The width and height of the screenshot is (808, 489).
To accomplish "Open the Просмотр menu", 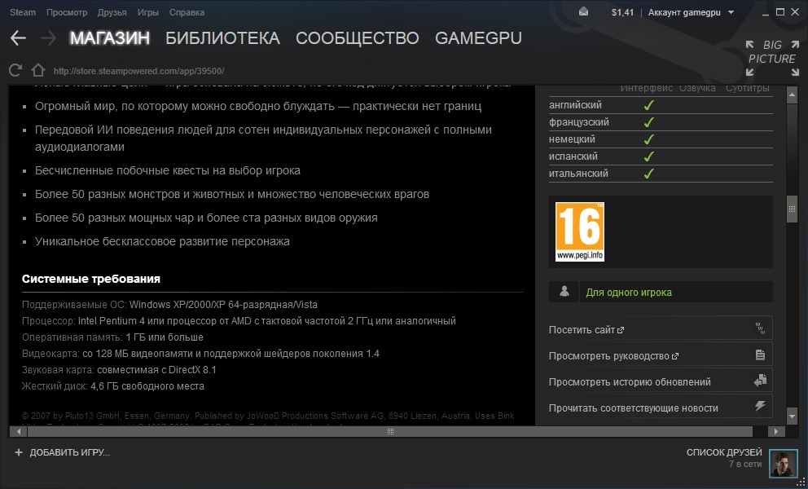I will (67, 12).
